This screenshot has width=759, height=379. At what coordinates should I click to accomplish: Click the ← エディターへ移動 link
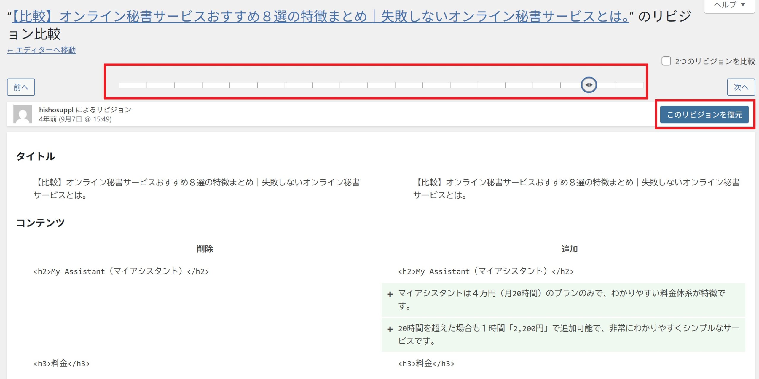pos(42,50)
